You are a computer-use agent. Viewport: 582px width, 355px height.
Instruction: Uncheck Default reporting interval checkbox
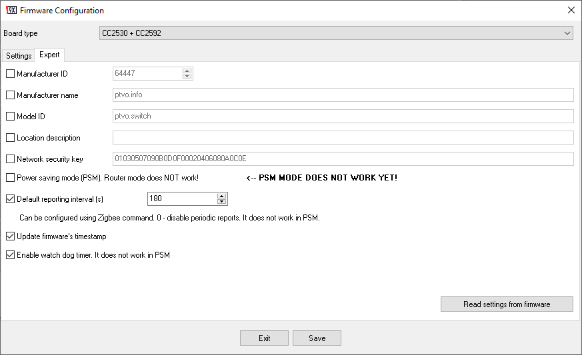click(11, 199)
